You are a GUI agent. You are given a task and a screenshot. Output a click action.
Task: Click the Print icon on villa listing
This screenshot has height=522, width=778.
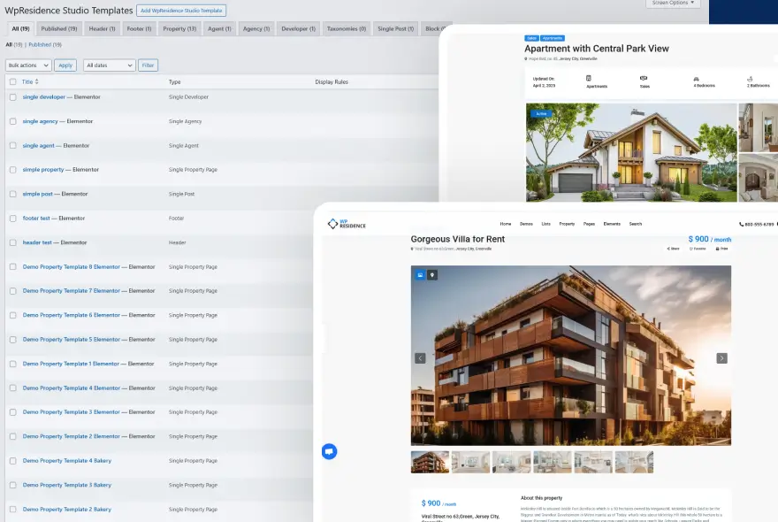tap(718, 249)
